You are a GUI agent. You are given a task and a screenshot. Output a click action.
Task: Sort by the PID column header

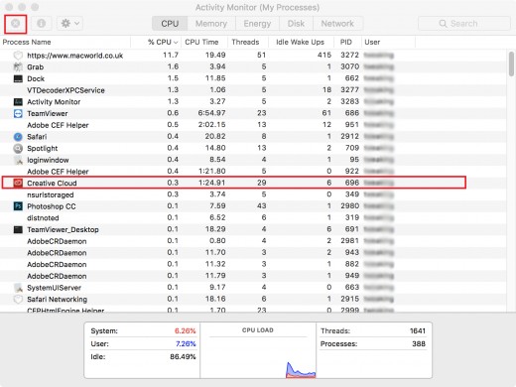347,42
